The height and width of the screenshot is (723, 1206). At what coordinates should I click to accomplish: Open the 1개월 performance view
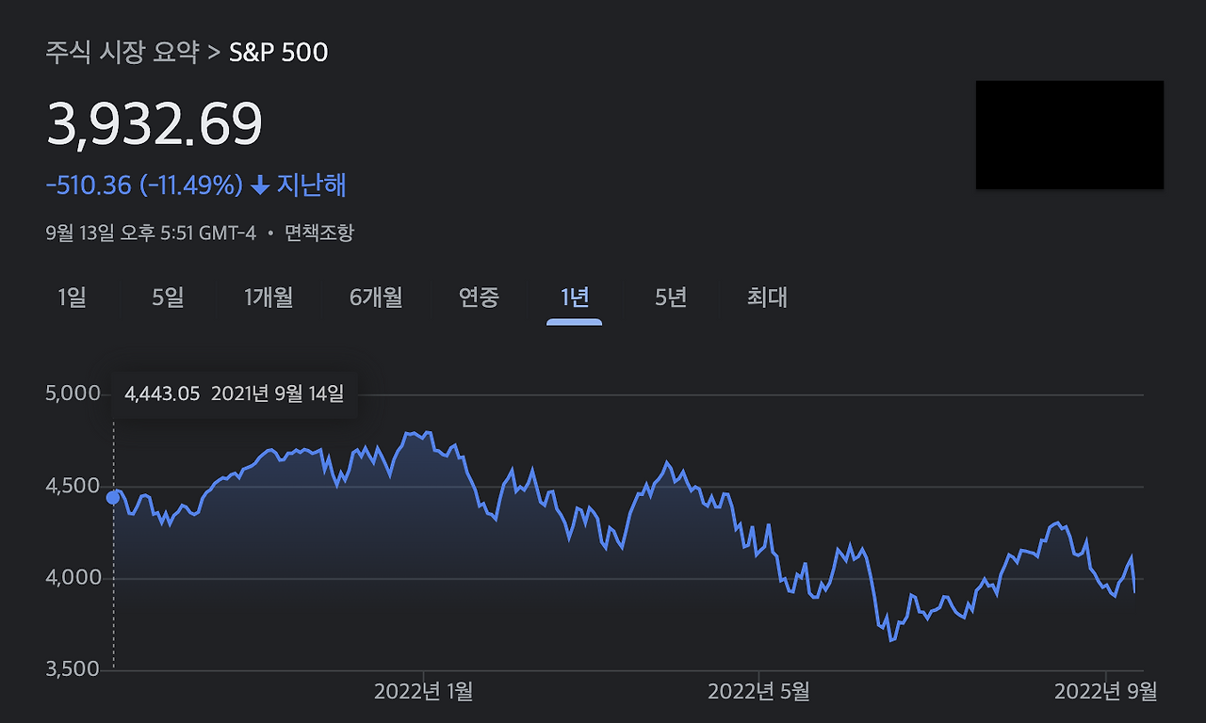pyautogui.click(x=269, y=298)
